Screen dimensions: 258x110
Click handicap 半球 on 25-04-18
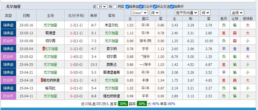point(145,80)
